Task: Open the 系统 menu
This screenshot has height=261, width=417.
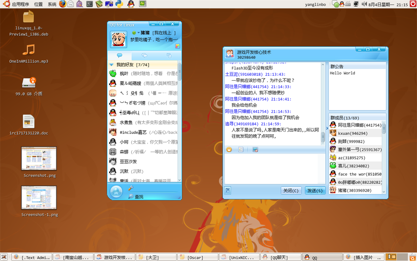Action: tap(52, 4)
